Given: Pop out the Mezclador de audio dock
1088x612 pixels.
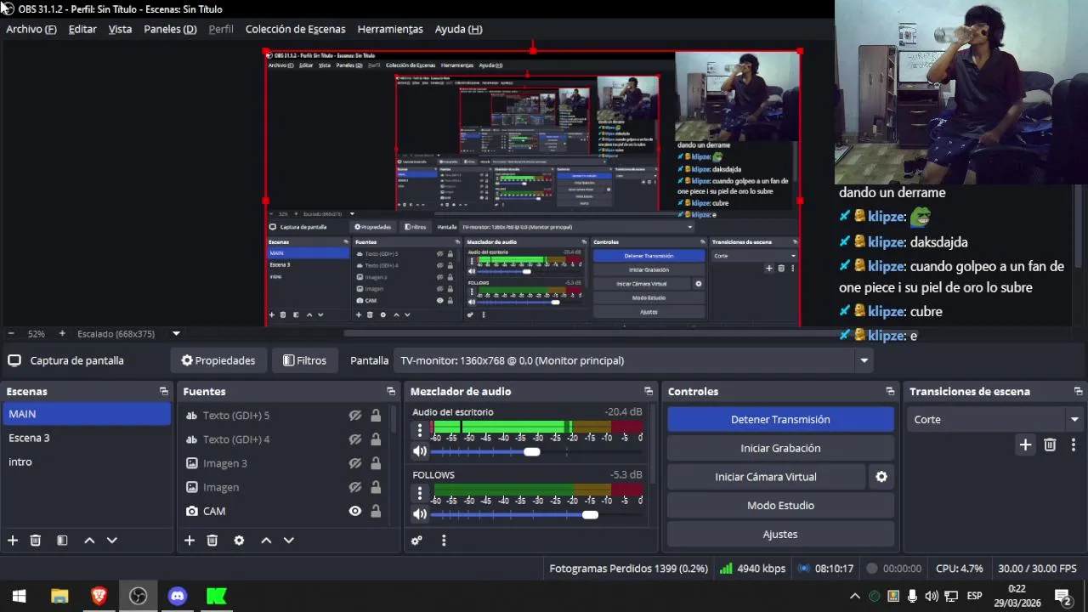Looking at the screenshot, I should (x=649, y=392).
